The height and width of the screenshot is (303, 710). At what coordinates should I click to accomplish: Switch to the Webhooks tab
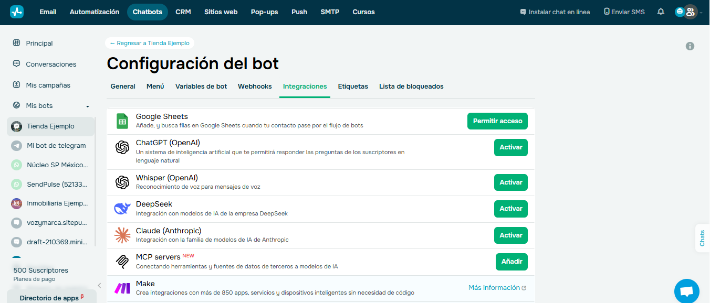255,86
